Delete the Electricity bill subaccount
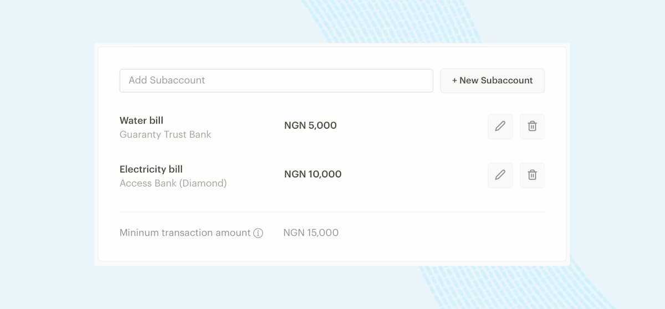This screenshot has height=309, width=665. pos(532,175)
